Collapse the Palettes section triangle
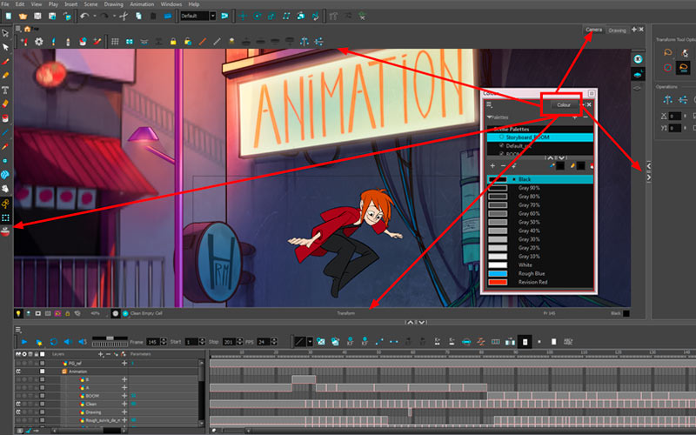Screen dimensions: 696x435 (489, 117)
